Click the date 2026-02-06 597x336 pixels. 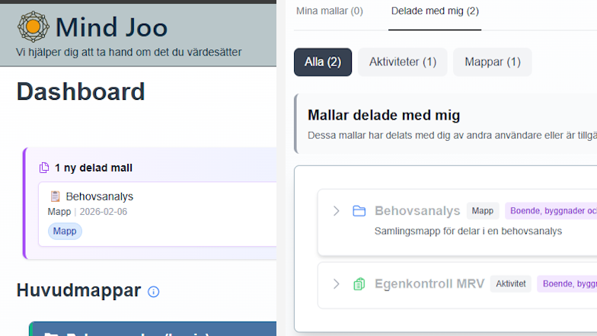(104, 212)
